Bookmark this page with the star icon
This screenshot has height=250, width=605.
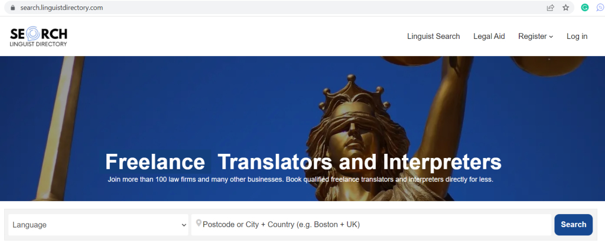[x=565, y=8]
